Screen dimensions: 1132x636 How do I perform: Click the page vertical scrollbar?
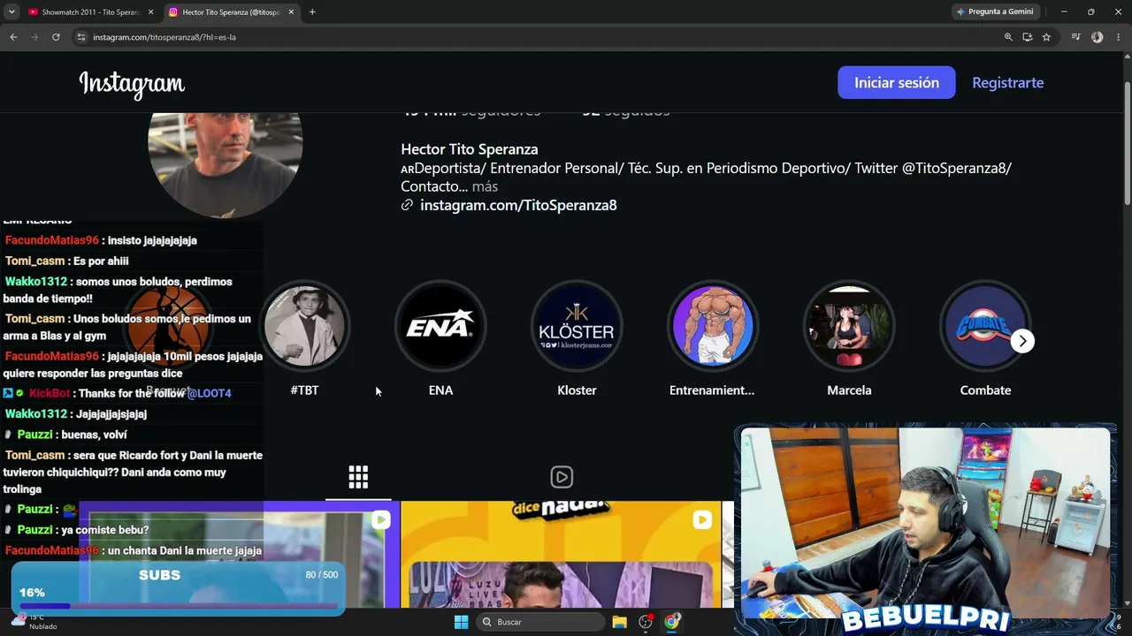[x=1127, y=141]
